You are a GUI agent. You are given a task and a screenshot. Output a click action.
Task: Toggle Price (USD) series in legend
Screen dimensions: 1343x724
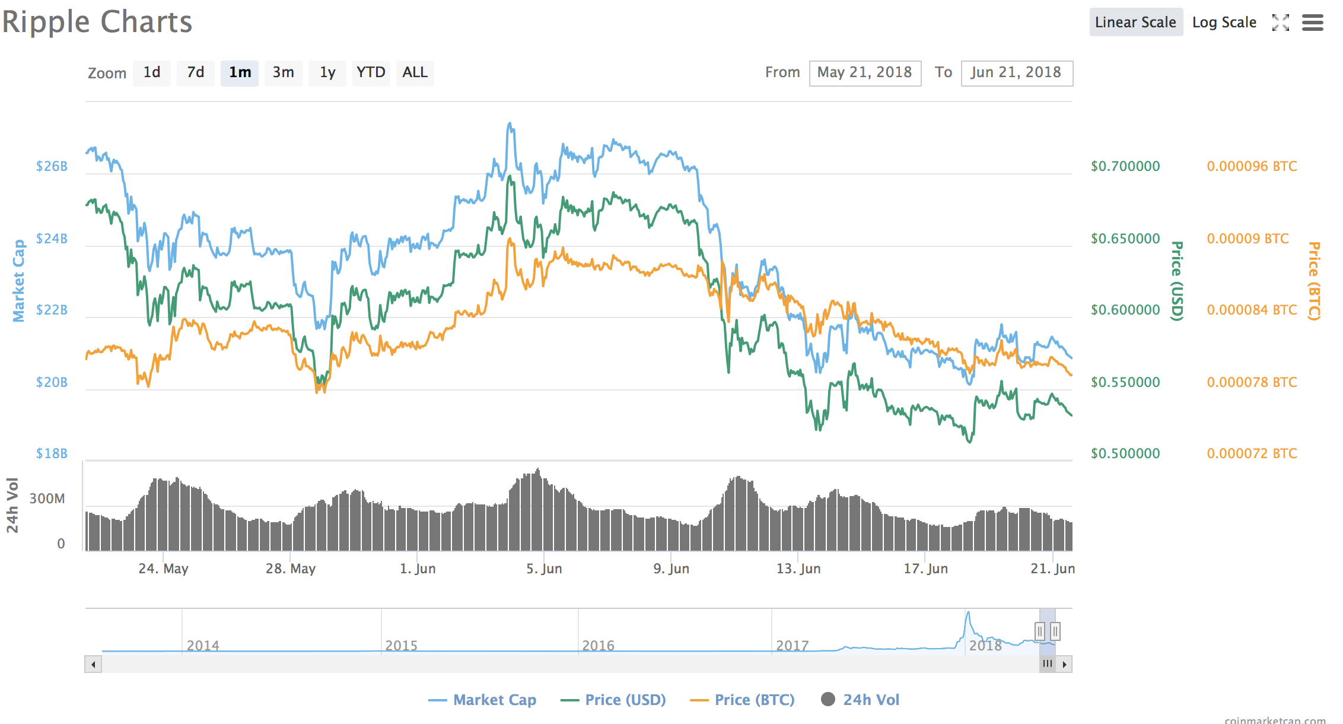coord(613,700)
